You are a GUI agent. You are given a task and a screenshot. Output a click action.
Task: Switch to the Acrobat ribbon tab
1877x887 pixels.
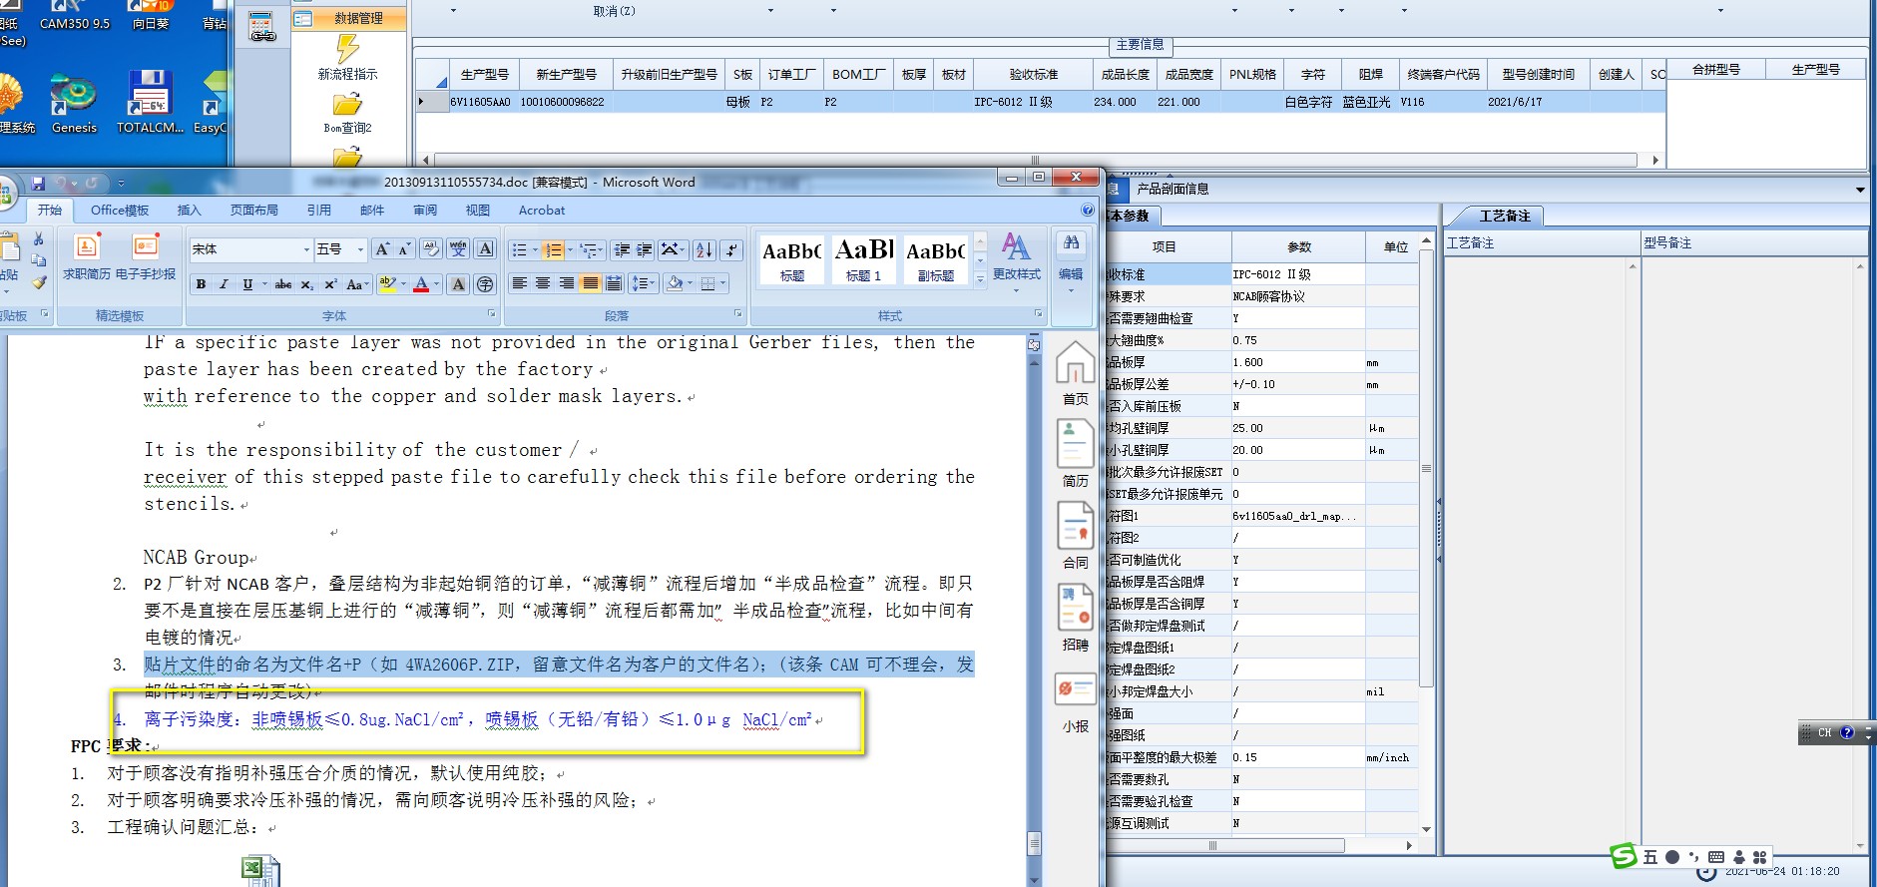coord(542,211)
